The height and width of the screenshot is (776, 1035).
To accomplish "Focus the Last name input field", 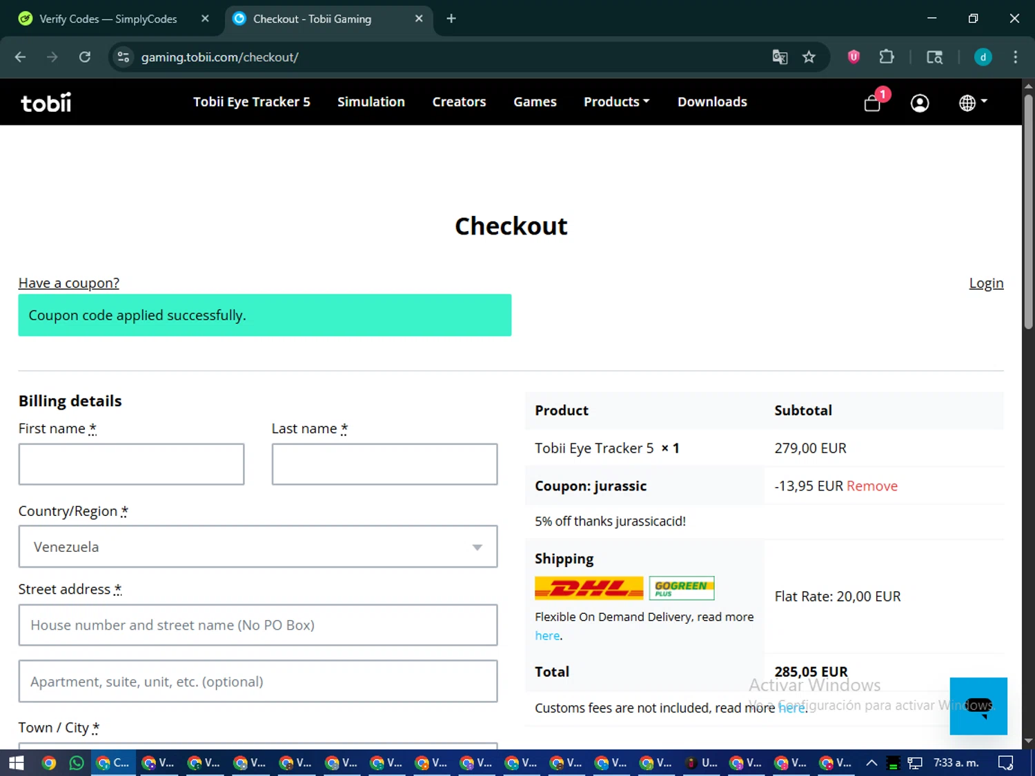I will coord(384,464).
